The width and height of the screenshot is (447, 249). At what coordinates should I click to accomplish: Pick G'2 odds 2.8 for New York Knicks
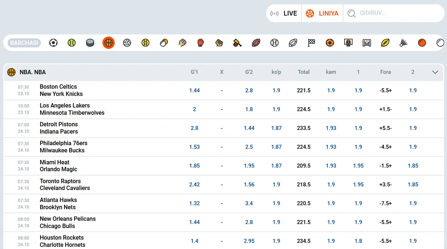249,90
